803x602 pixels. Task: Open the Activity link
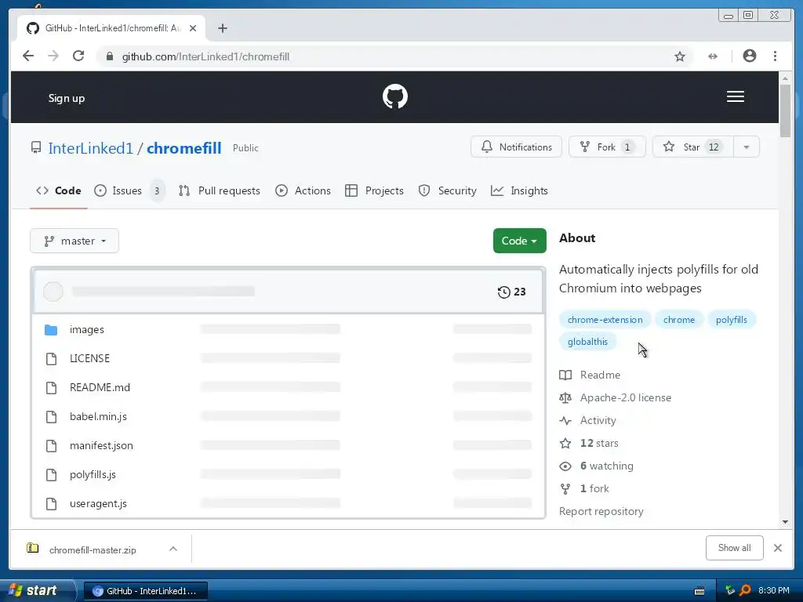pyautogui.click(x=588, y=421)
